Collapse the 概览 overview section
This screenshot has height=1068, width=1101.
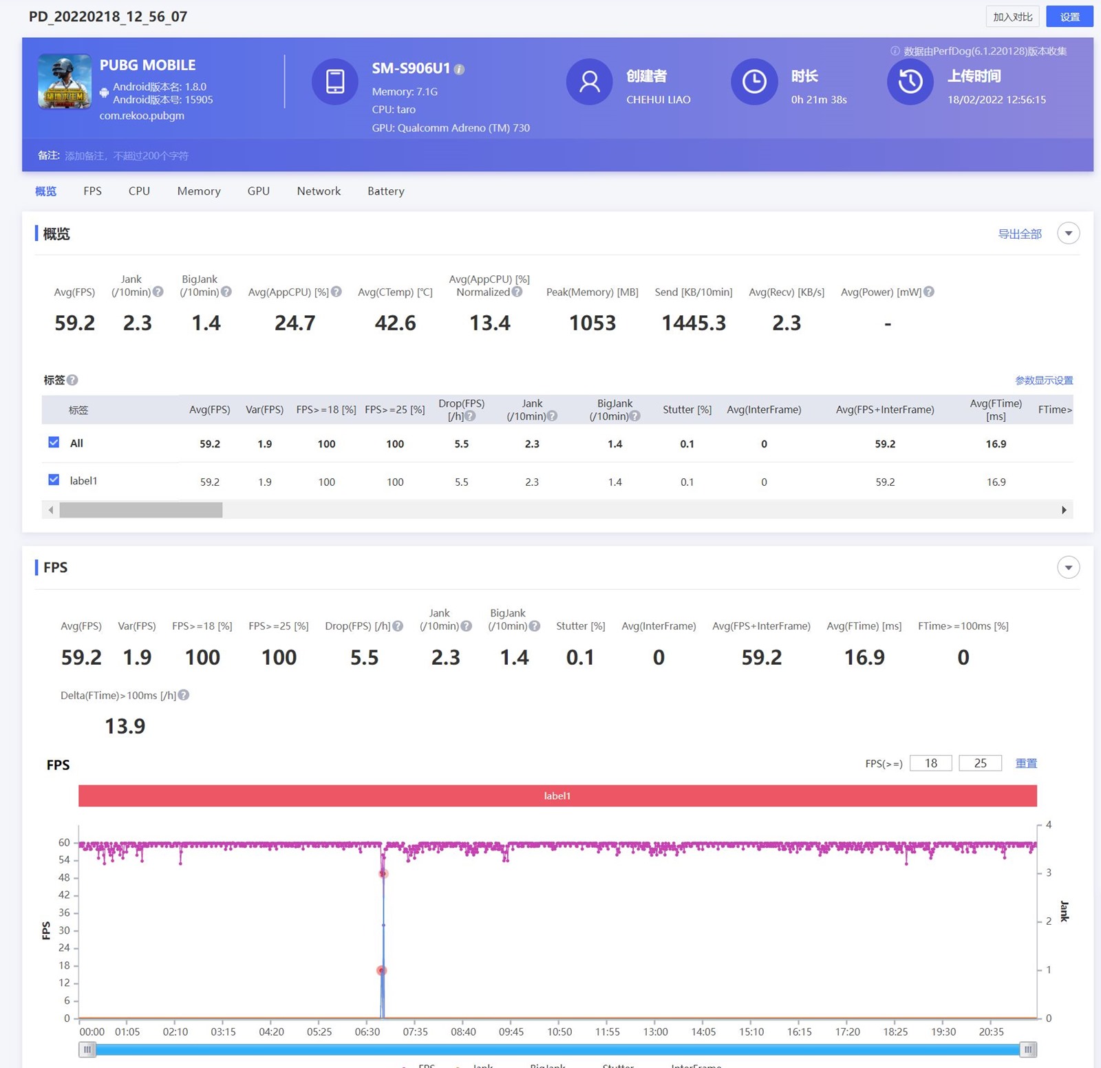tap(1068, 233)
